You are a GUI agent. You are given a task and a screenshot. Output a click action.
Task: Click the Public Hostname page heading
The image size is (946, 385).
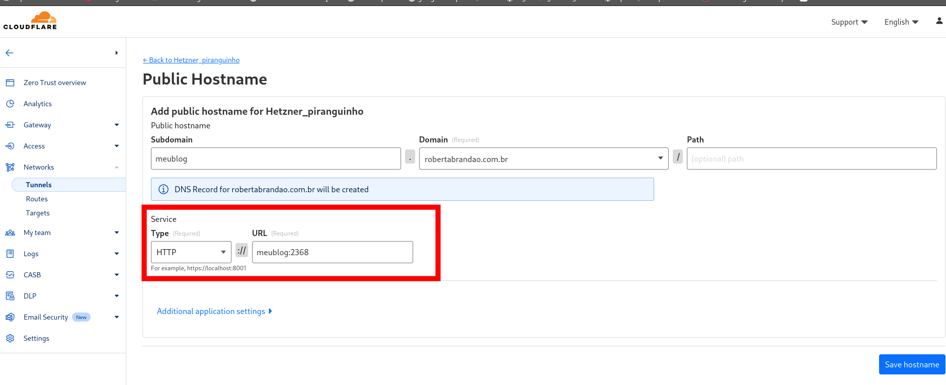click(205, 79)
